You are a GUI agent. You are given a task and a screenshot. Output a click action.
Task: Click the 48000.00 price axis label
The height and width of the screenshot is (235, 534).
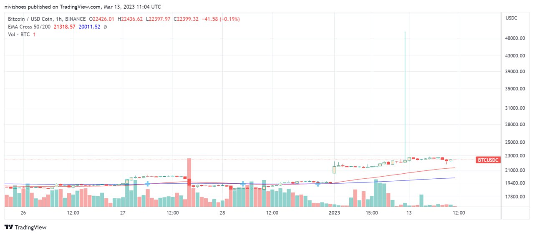[514, 38]
